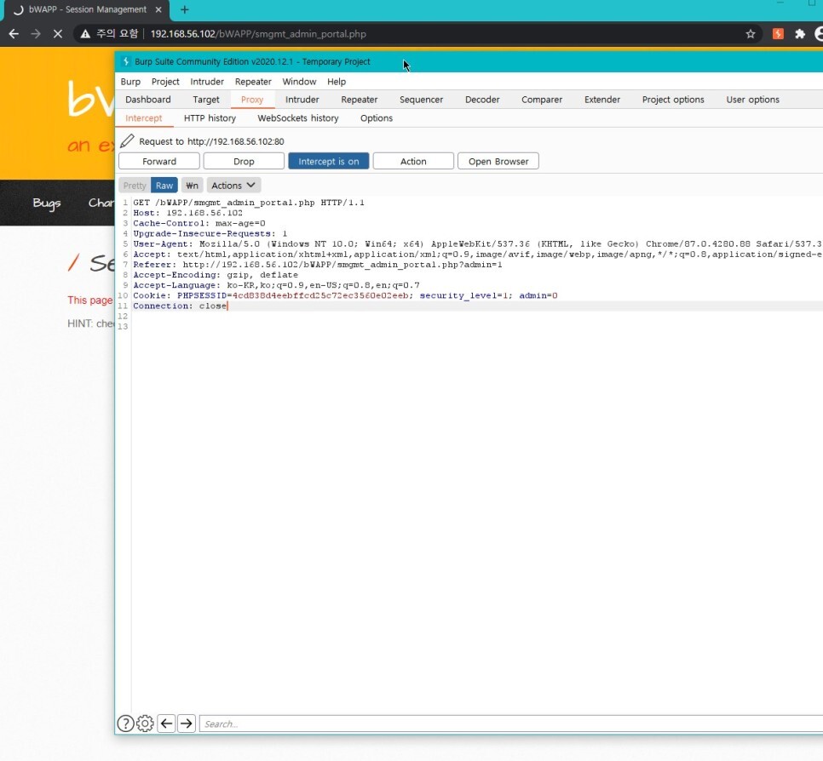Click the pencil edit icon beside Request to
This screenshot has height=761, width=823.
(x=127, y=141)
